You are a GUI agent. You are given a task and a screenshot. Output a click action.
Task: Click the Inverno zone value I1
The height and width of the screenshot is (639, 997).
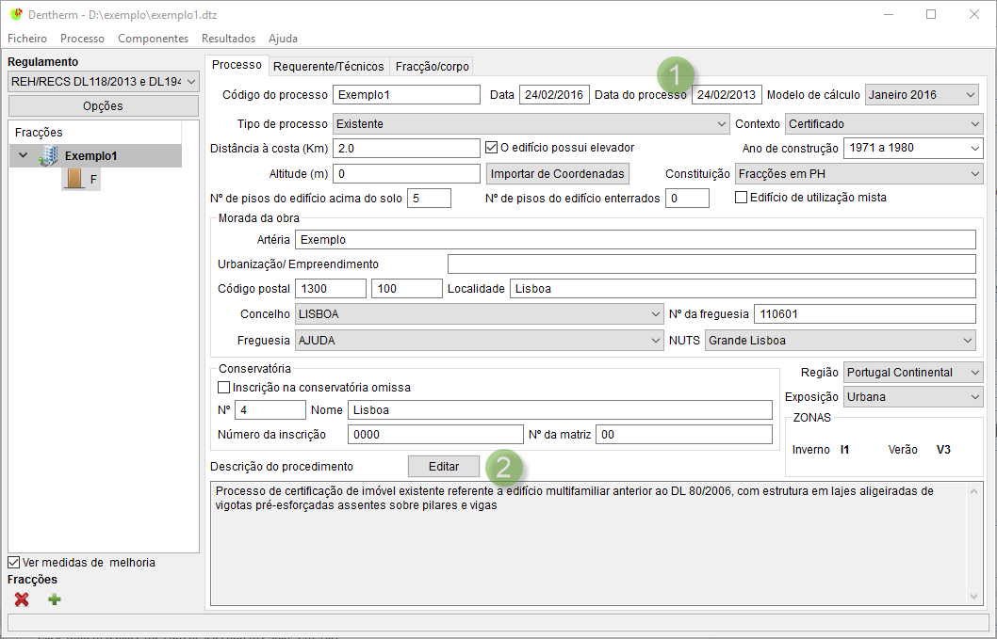844,450
